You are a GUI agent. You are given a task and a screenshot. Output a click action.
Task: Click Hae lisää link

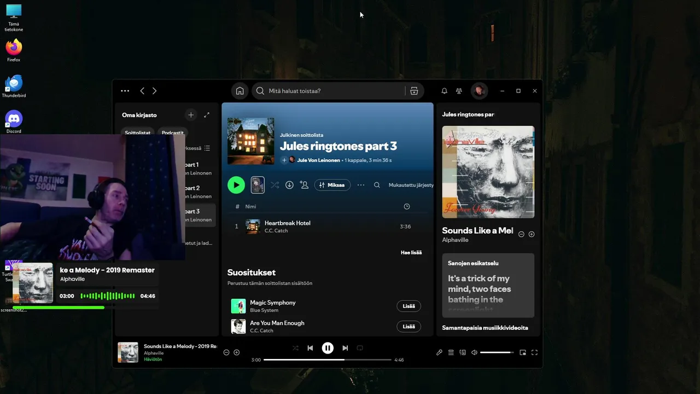pyautogui.click(x=411, y=252)
